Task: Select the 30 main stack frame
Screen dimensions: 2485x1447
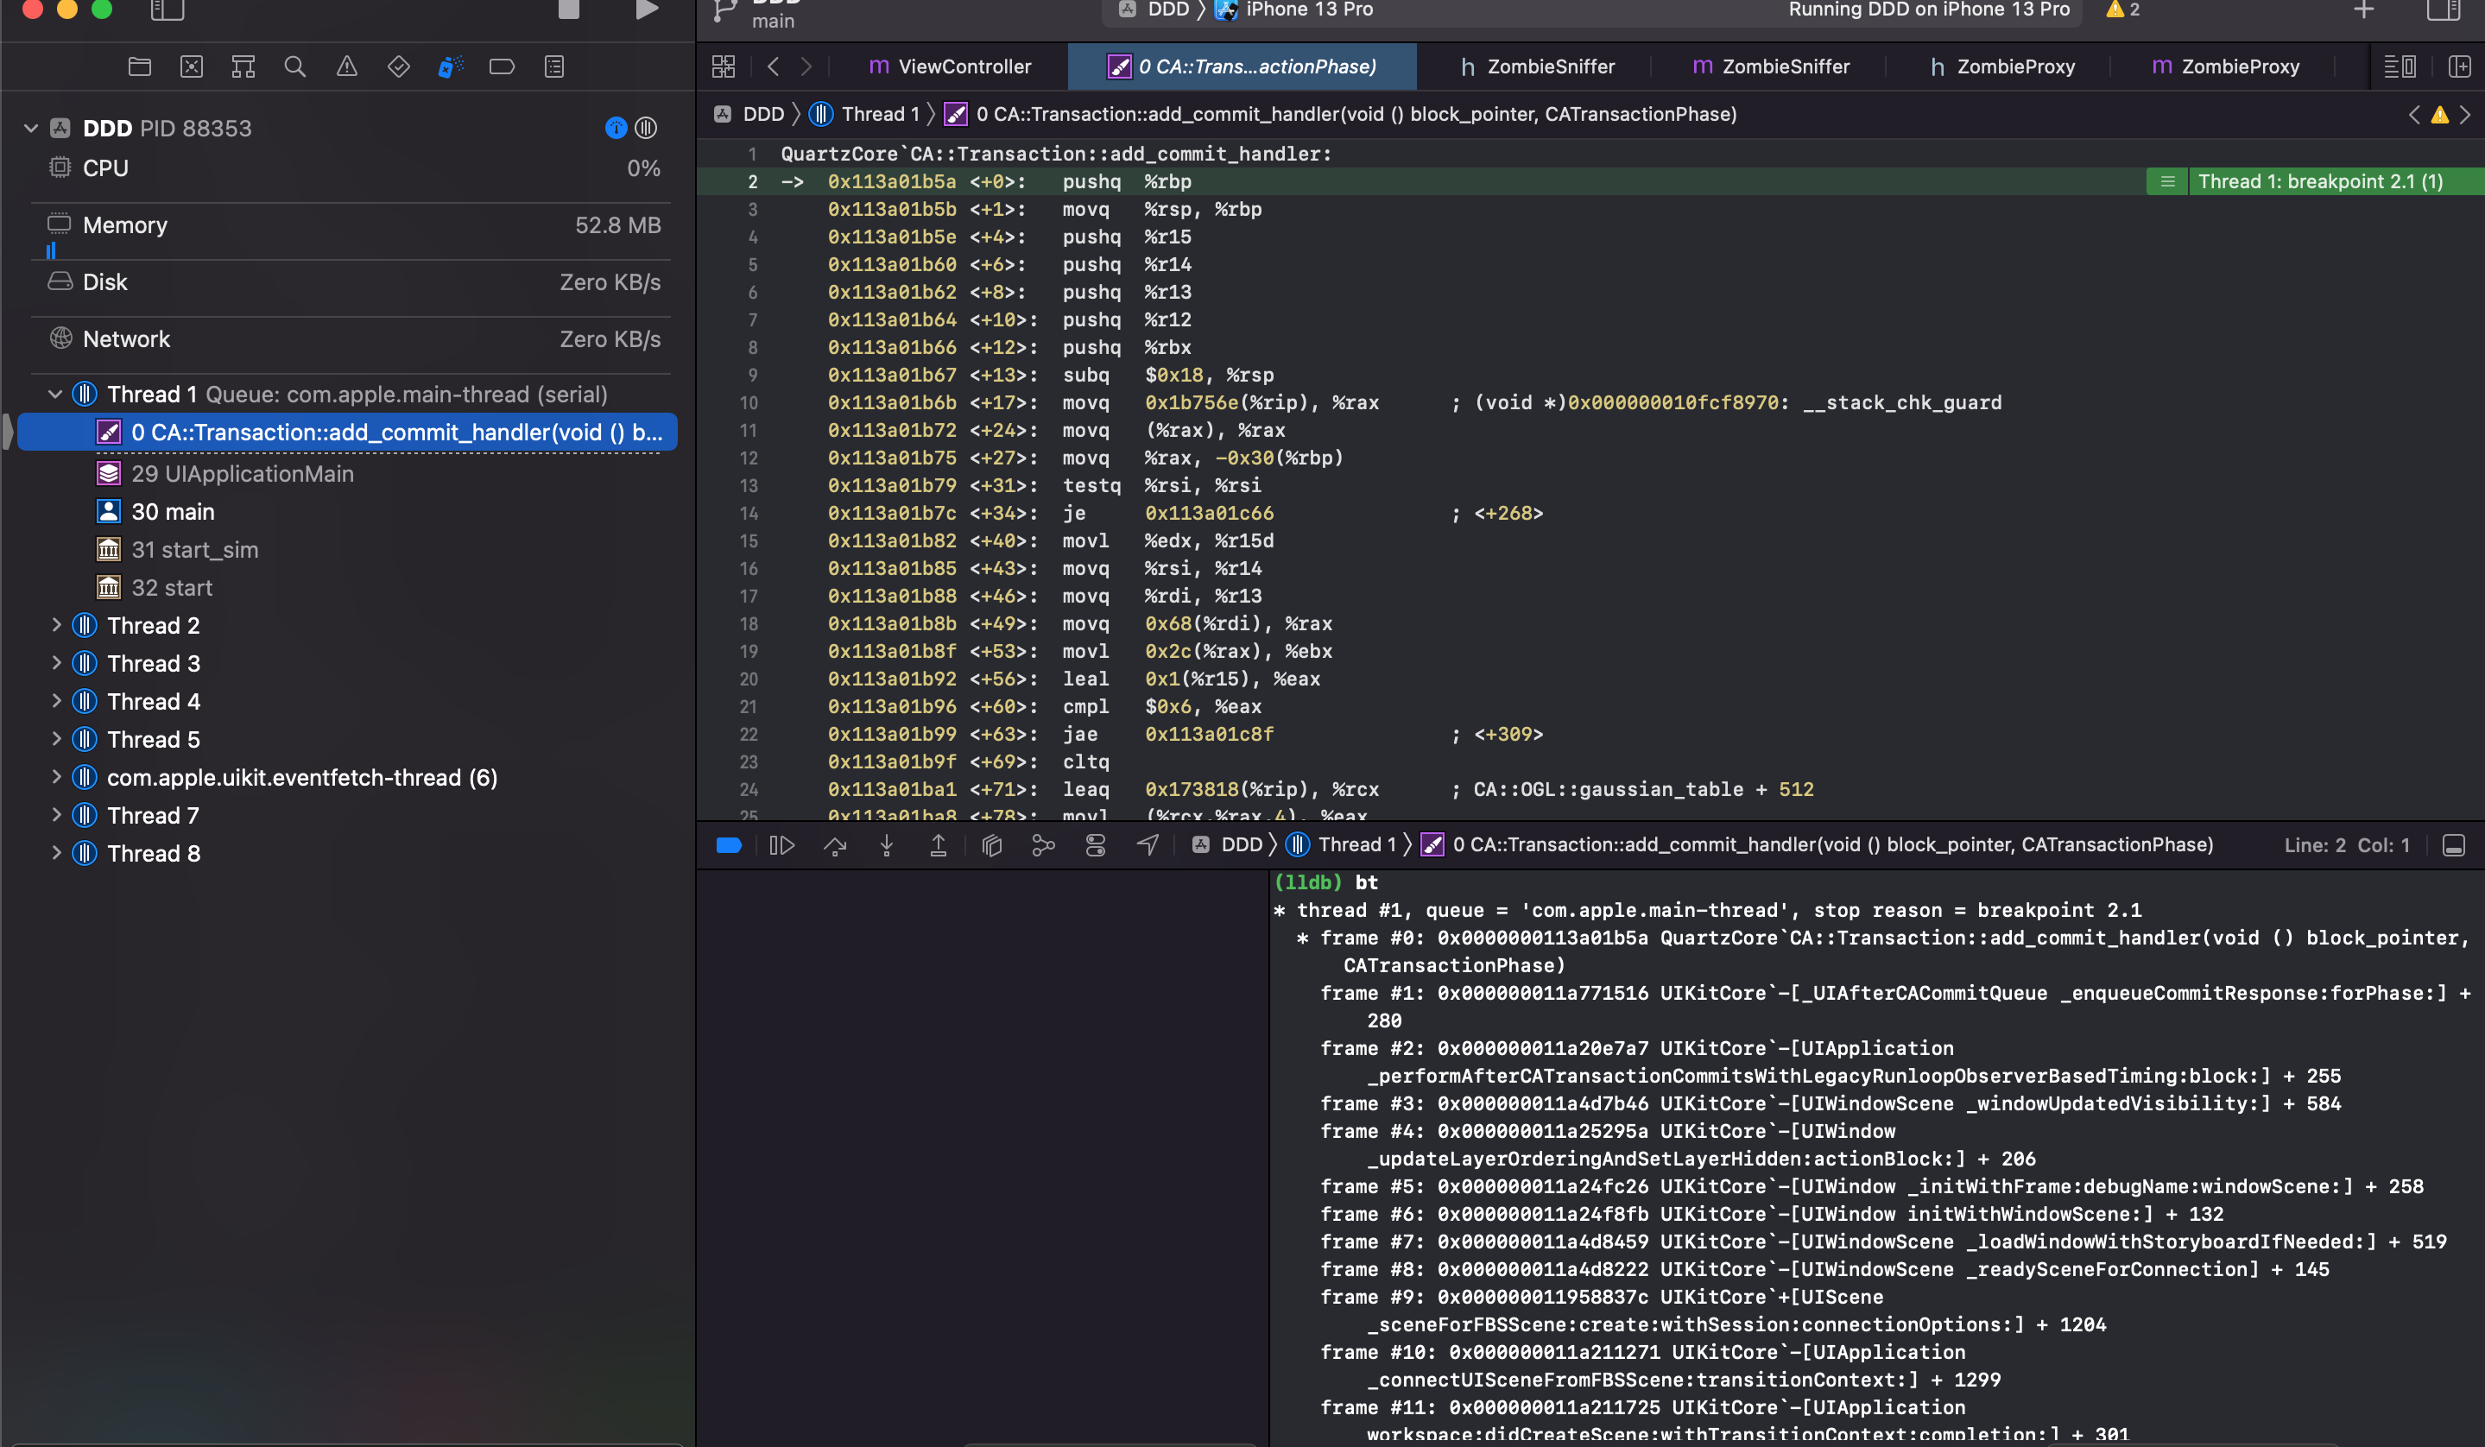Action: coord(173,512)
